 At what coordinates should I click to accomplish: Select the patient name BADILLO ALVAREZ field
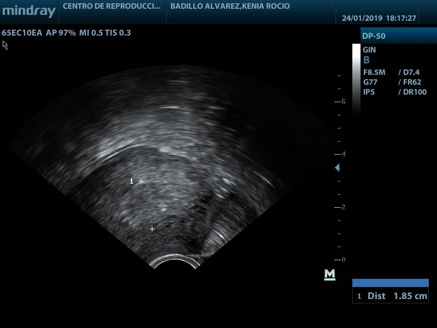point(230,7)
